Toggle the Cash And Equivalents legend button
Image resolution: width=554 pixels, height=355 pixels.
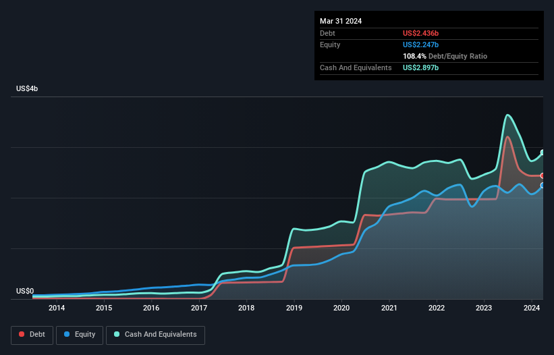(155, 335)
